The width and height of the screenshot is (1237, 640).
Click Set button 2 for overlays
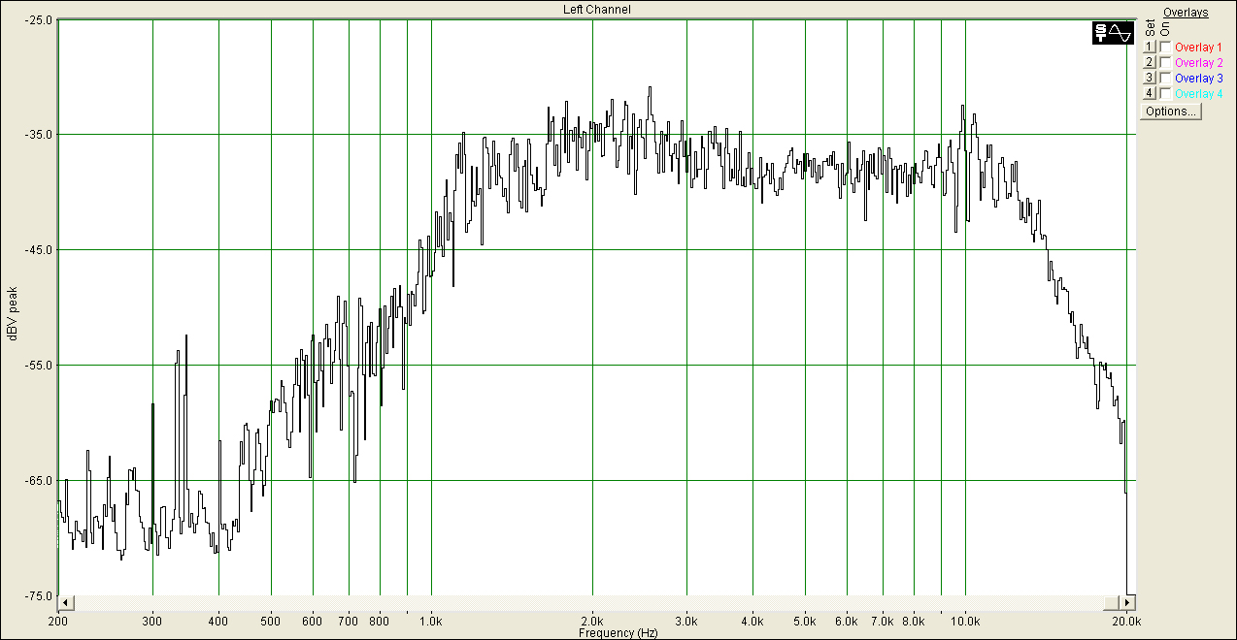(1149, 62)
